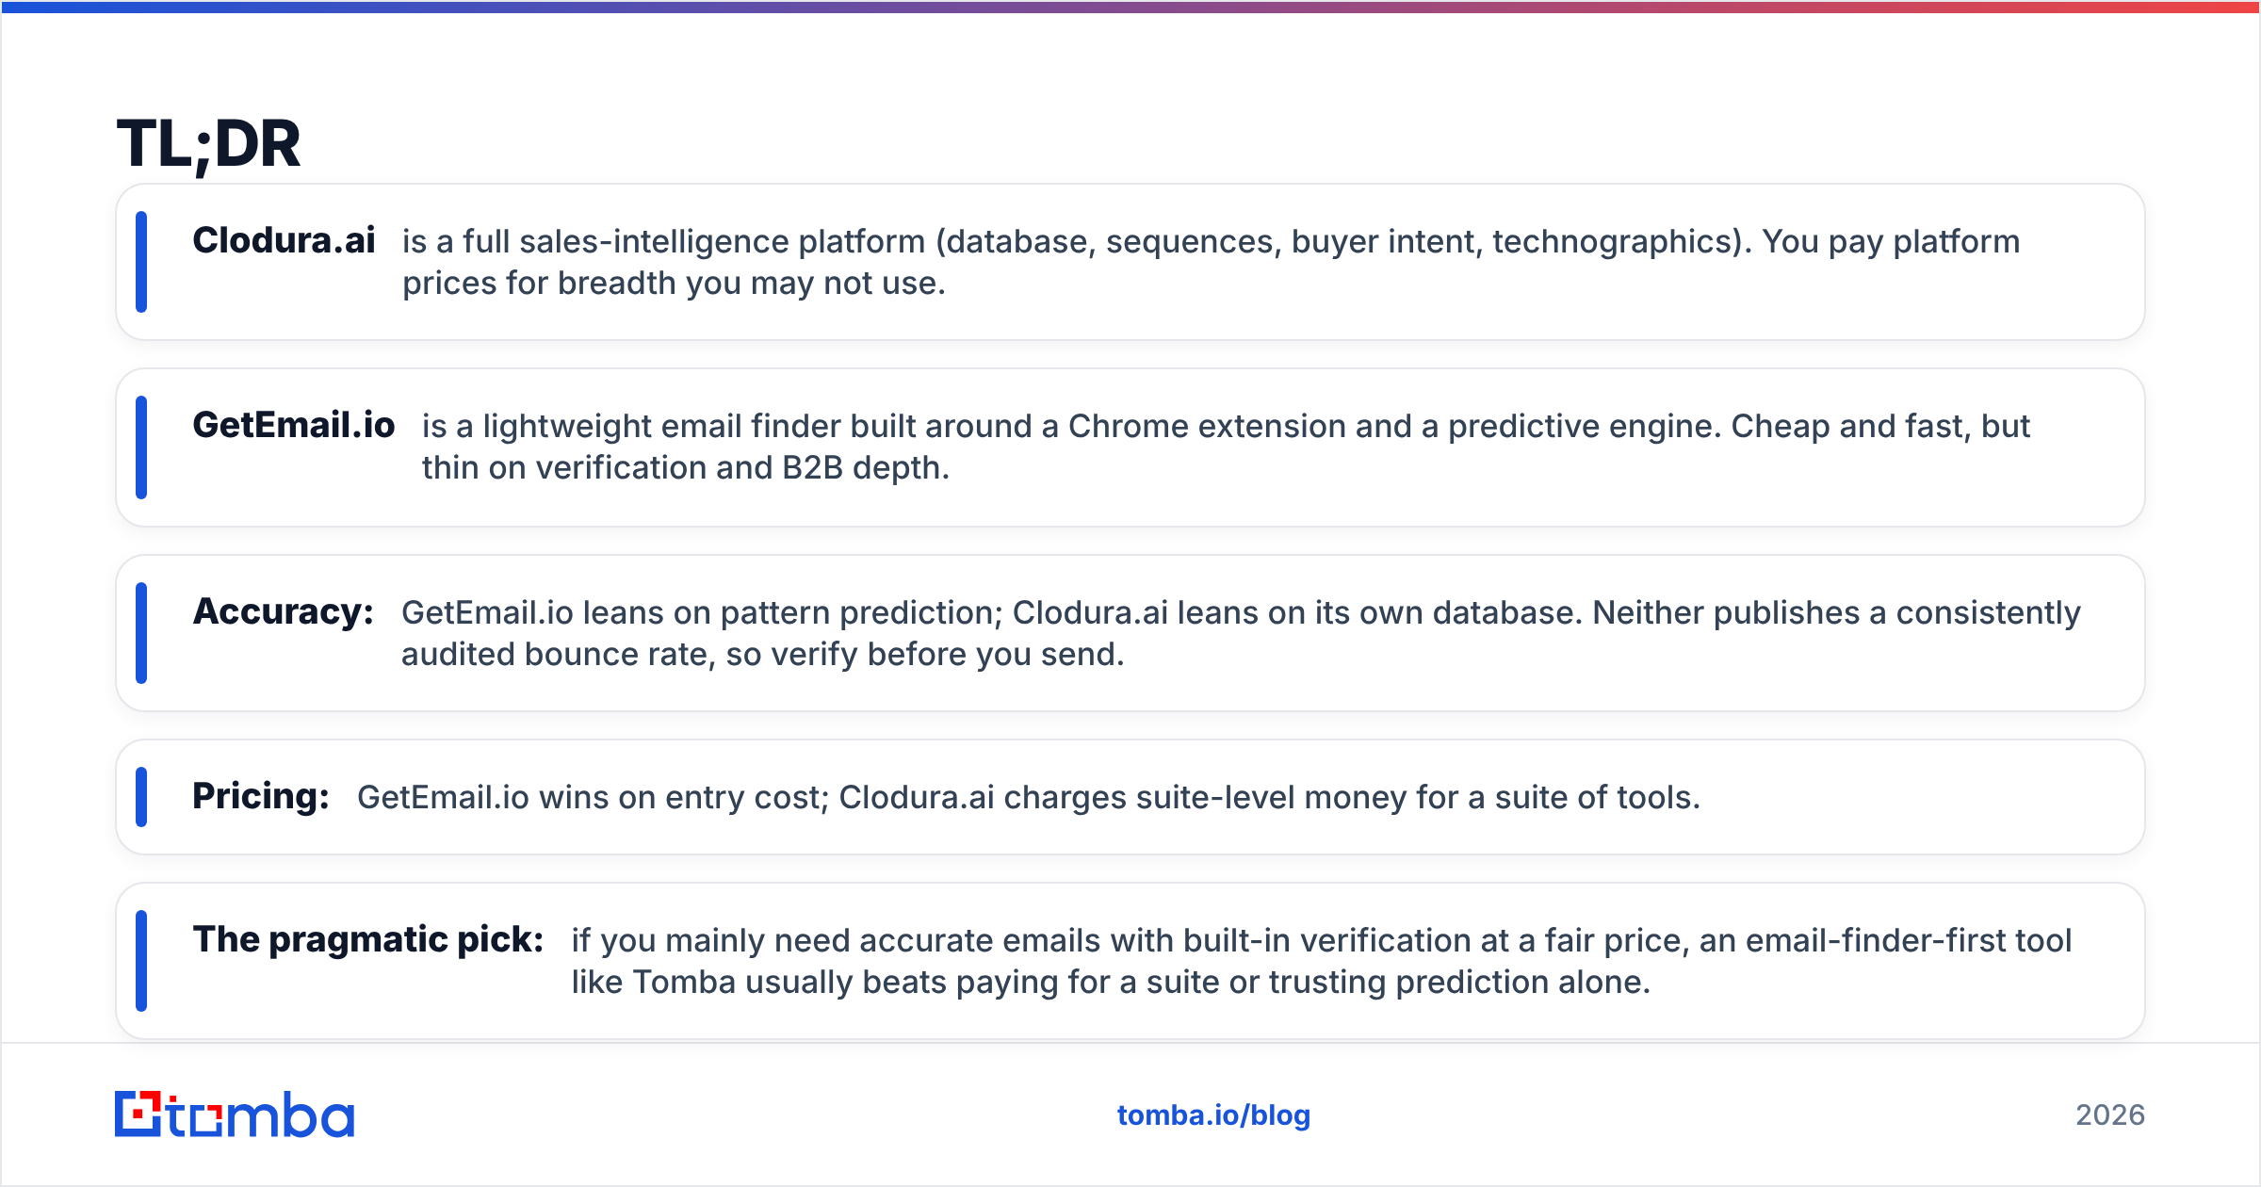Open the tomba.io/blog link
The height and width of the screenshot is (1187, 2261).
(x=1213, y=1115)
